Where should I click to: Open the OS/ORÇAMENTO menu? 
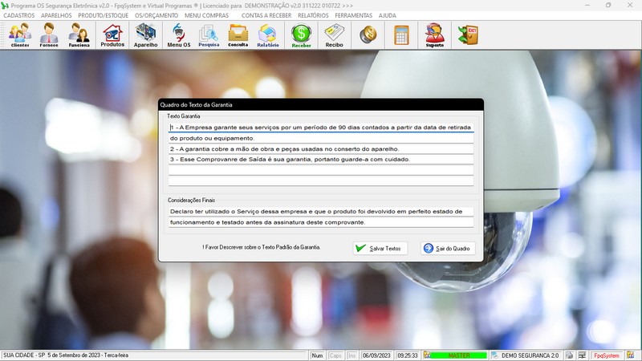156,15
